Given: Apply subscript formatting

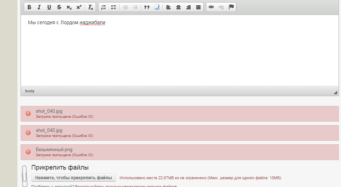Looking at the screenshot, I should pos(69,7).
